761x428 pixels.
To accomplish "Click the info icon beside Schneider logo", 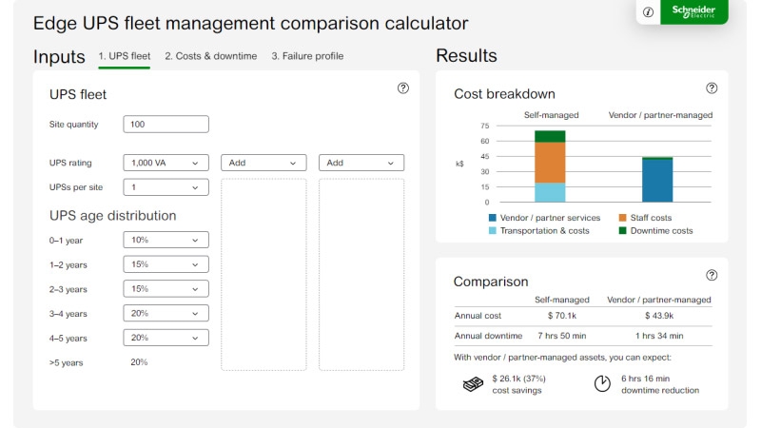I will click(649, 12).
